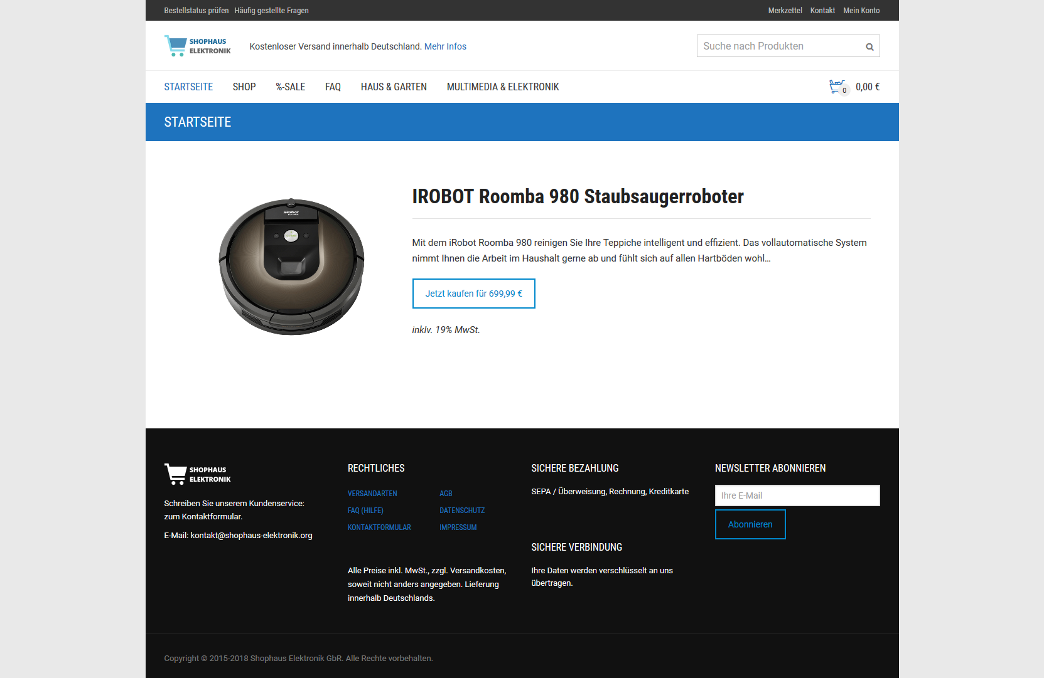Open Versandarten footer link
The image size is (1044, 678).
[372, 494]
